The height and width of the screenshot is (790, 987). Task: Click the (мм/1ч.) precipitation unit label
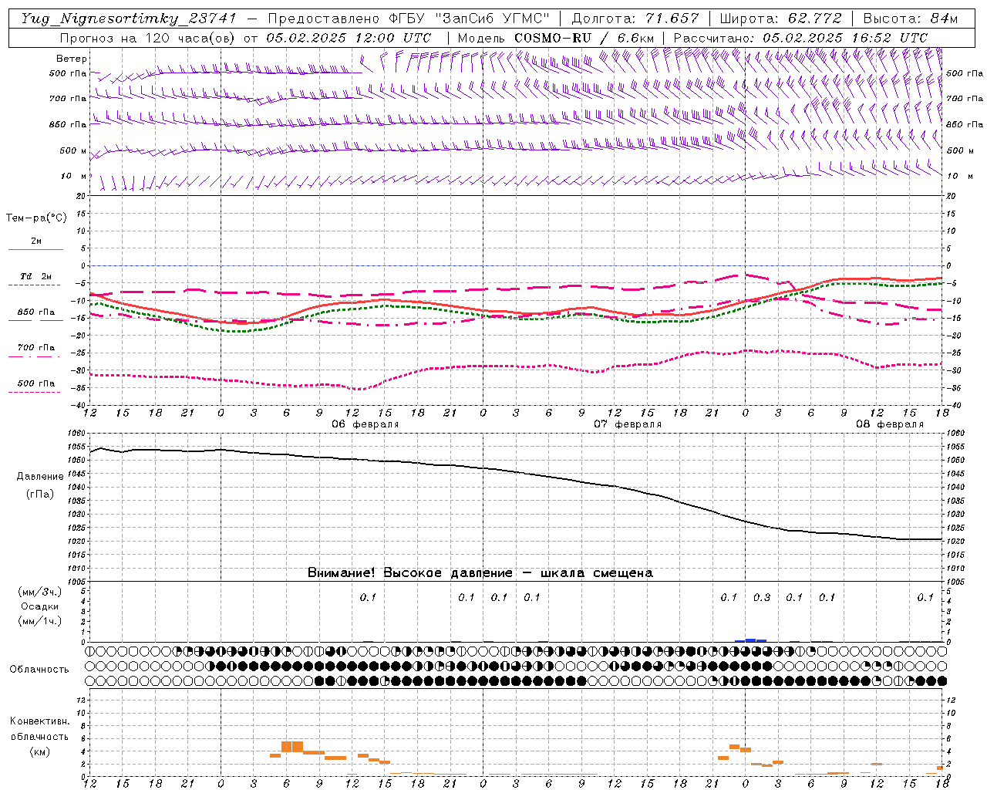coord(39,621)
